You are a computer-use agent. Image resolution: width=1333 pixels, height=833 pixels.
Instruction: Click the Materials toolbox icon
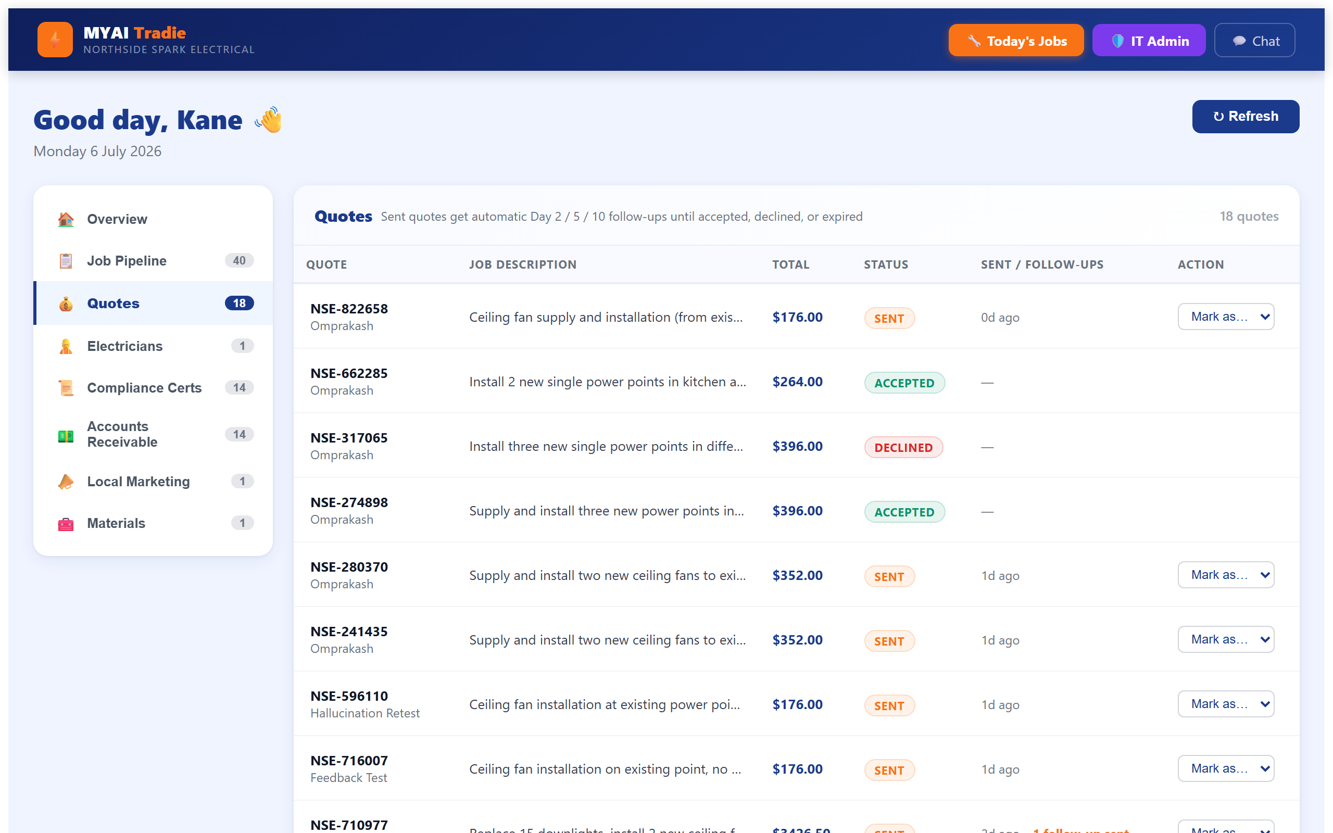pyautogui.click(x=66, y=523)
